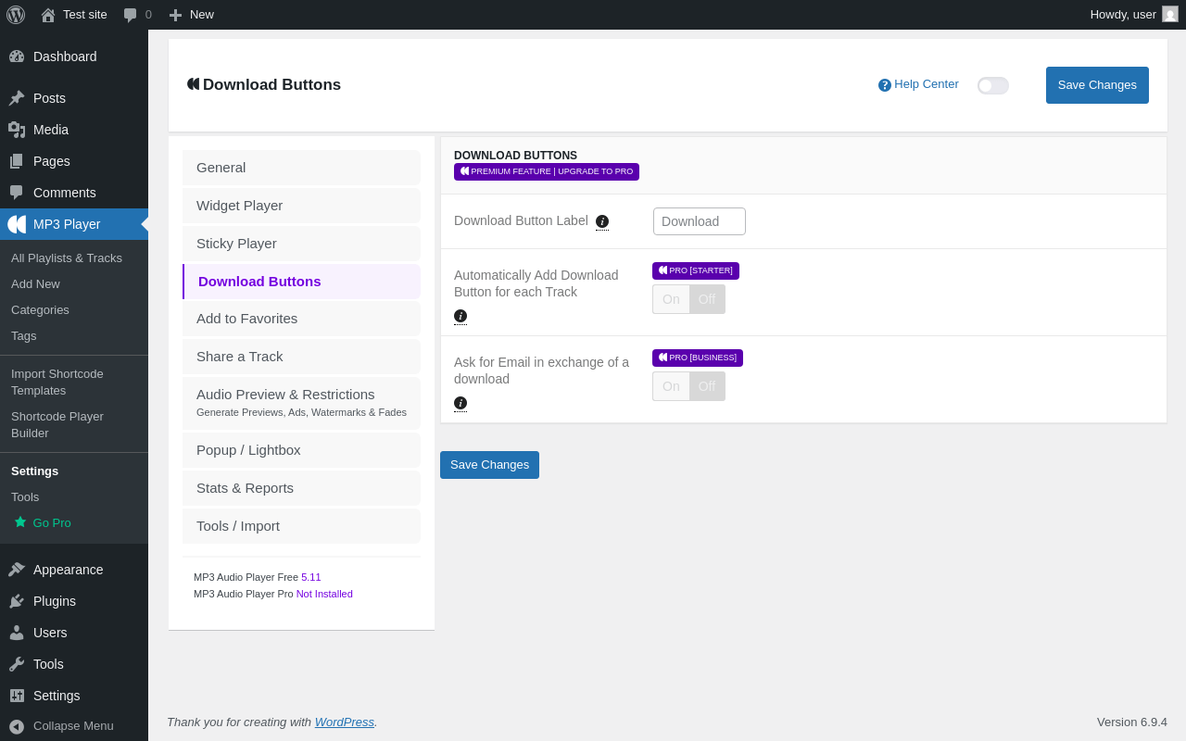This screenshot has width=1186, height=741.
Task: Click the Plugins icon in sidebar
Action: [17, 601]
